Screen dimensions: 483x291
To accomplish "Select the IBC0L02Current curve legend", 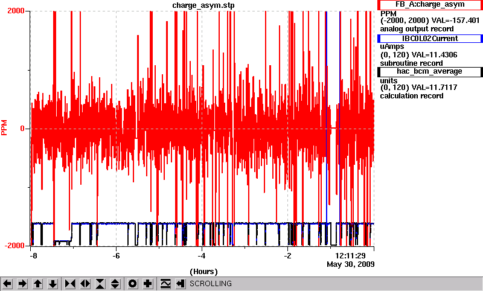I will pyautogui.click(x=430, y=39).
